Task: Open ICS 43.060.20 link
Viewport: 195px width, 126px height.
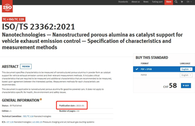Action: pos(37,122)
